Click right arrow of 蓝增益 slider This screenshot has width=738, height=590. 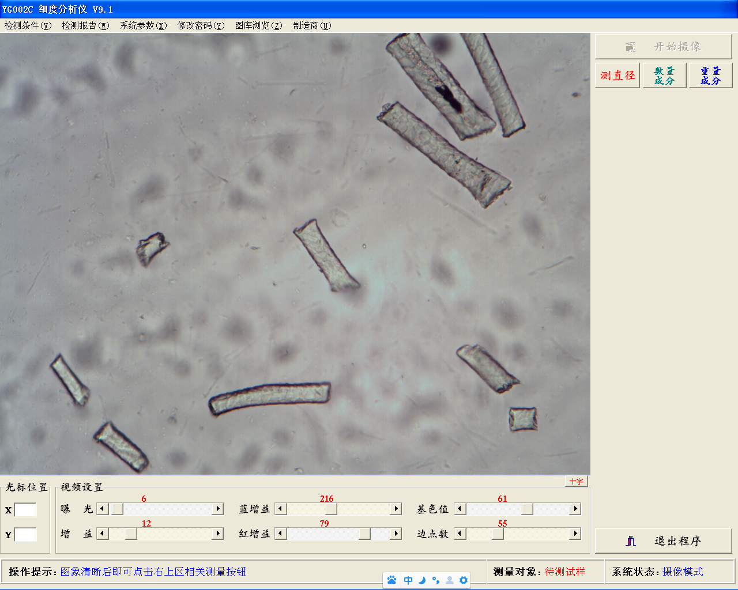396,509
